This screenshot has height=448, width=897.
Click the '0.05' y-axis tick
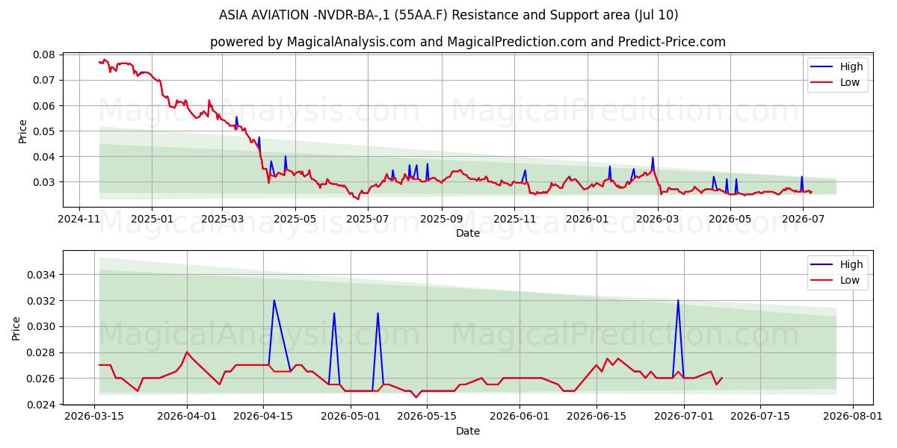[45, 131]
